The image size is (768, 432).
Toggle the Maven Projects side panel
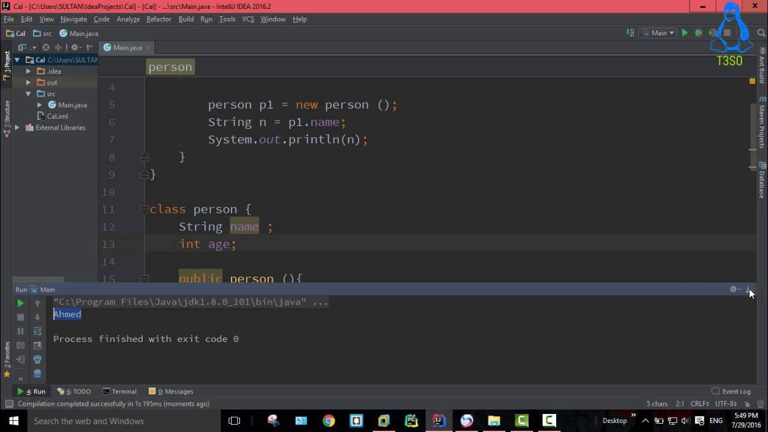click(x=761, y=123)
